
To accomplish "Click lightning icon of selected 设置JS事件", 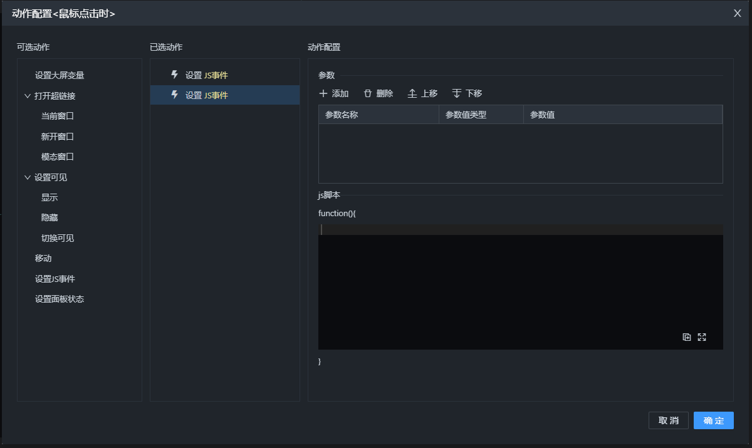I will point(175,95).
